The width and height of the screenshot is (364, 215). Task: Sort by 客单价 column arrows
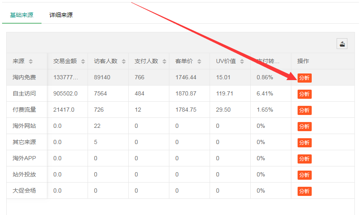click(x=199, y=61)
